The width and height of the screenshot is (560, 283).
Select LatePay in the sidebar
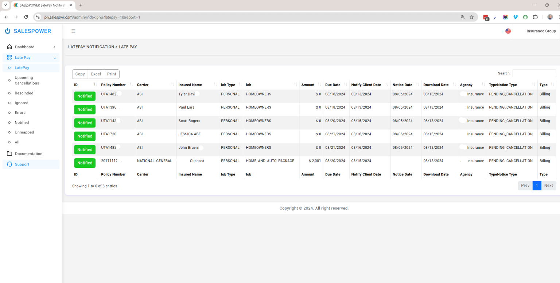[x=31, y=68]
